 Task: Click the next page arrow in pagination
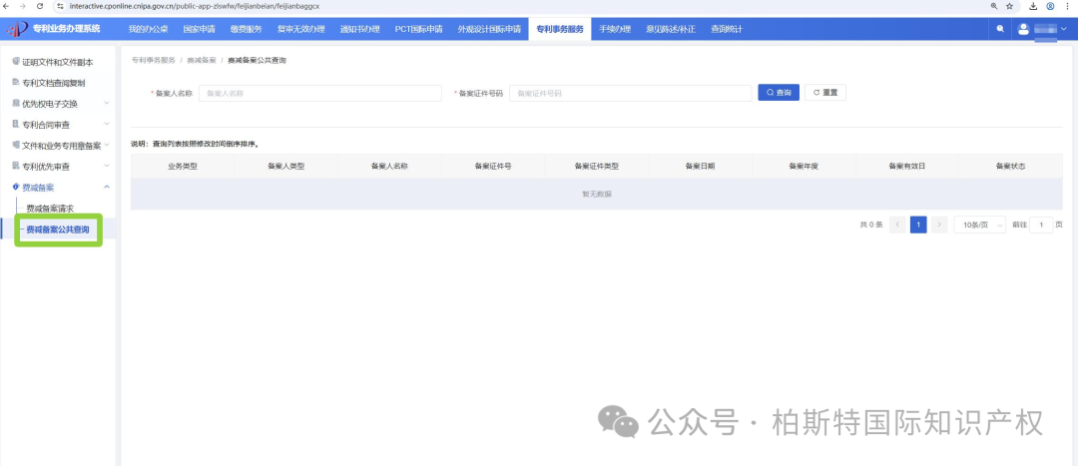940,225
